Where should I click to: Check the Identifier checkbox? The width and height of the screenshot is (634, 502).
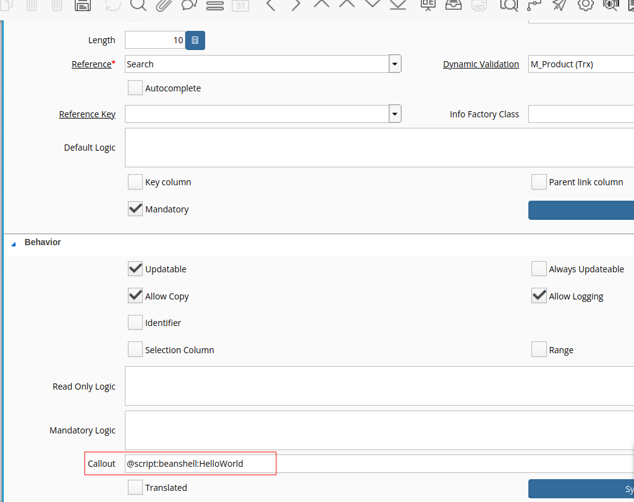[x=135, y=322]
